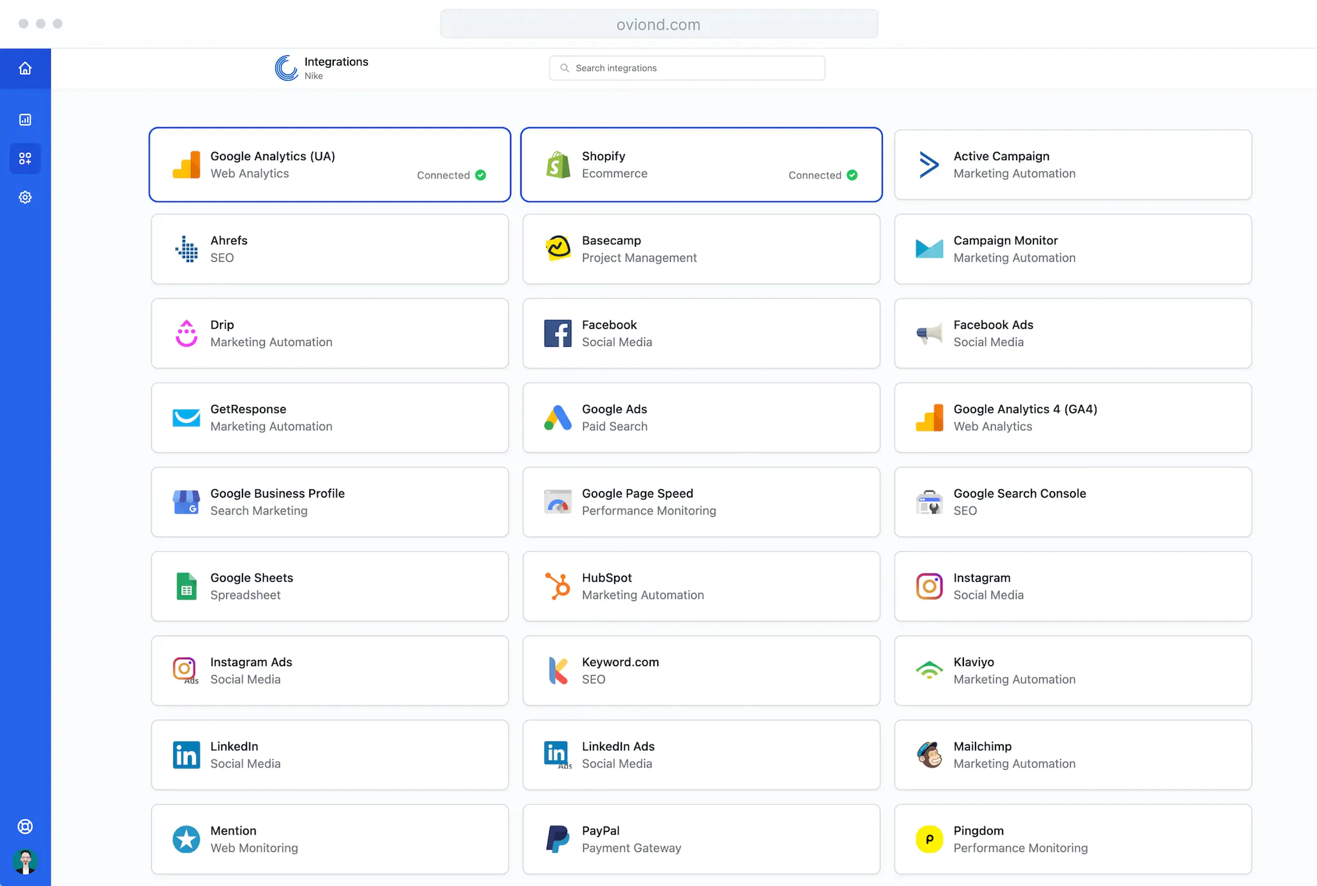Viewport: 1317px width, 886px height.
Task: Click the Mention star logo icon
Action: pyautogui.click(x=186, y=839)
